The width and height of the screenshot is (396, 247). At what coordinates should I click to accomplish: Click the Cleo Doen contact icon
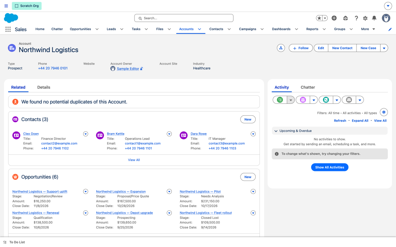tap(16, 135)
